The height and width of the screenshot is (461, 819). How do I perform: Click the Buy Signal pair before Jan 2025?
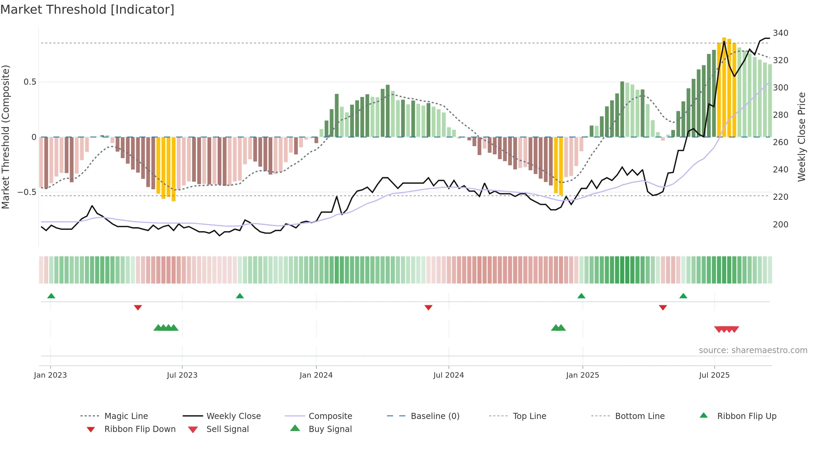(x=559, y=327)
